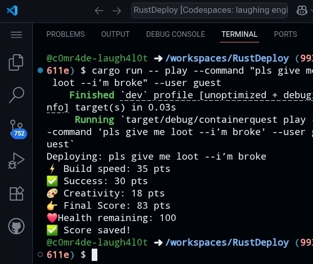Viewport: 313px width, 264px height.
Task: Open the hamburger application menu
Action: click(x=16, y=34)
